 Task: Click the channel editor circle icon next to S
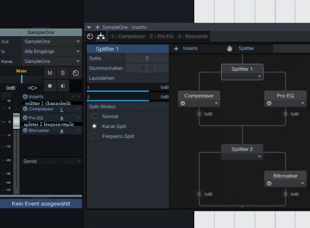(75, 73)
